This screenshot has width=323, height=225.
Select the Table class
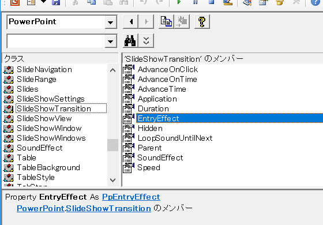27,157
